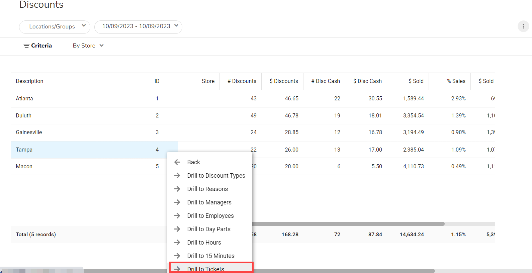Click arrow icon beside Drill to Day Parts
This screenshot has width=532, height=273.
177,229
